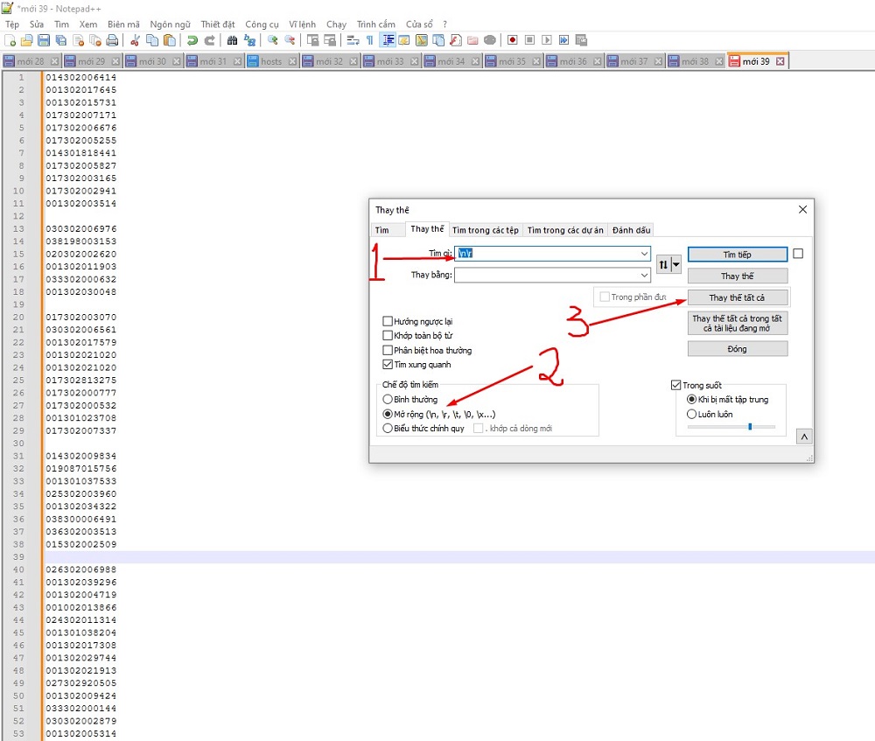
Task: Stop macro recording with the square toolbar icon
Action: 529,40
